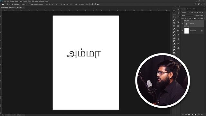Screen dimensions: 206x116
Task: Select the text layer thumbnail
Action: [186, 24]
